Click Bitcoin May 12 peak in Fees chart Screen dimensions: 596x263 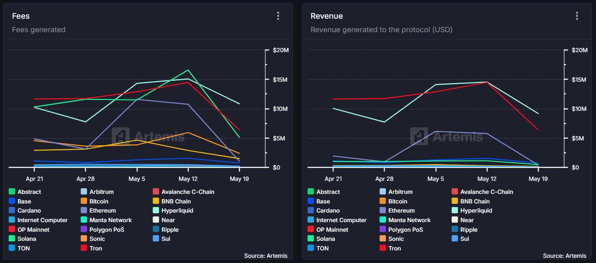click(x=188, y=133)
